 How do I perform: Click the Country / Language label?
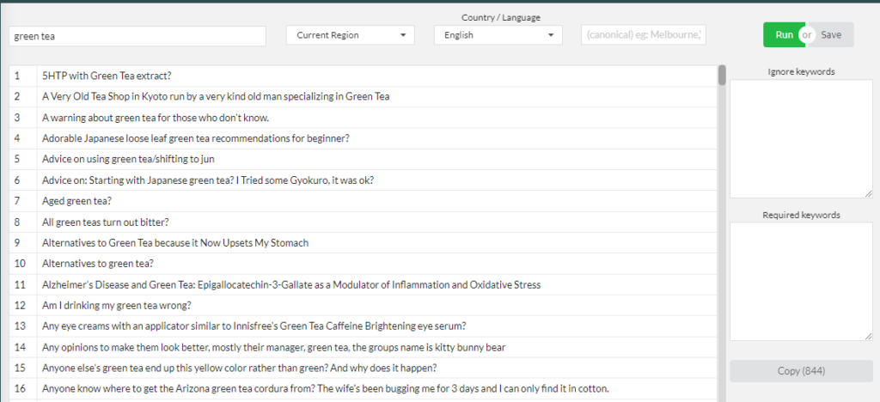point(501,17)
